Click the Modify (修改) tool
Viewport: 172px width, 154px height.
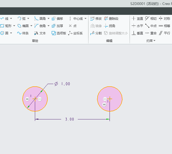[96, 19]
